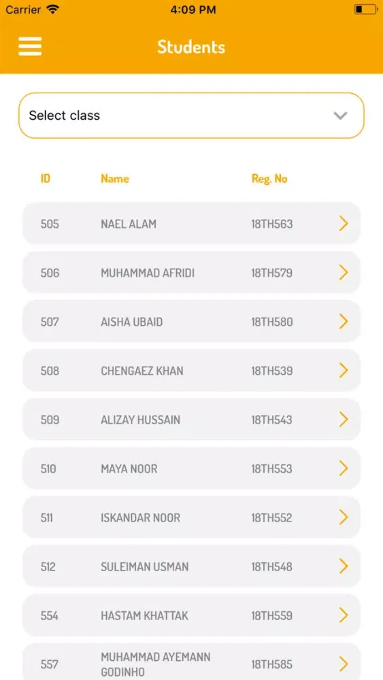Viewport: 383px width, 680px height.
Task: Open the arrow for NAEL ALAM
Action: pos(344,224)
